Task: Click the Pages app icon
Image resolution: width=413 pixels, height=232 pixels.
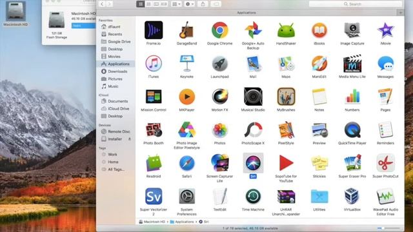Action: coord(385,97)
